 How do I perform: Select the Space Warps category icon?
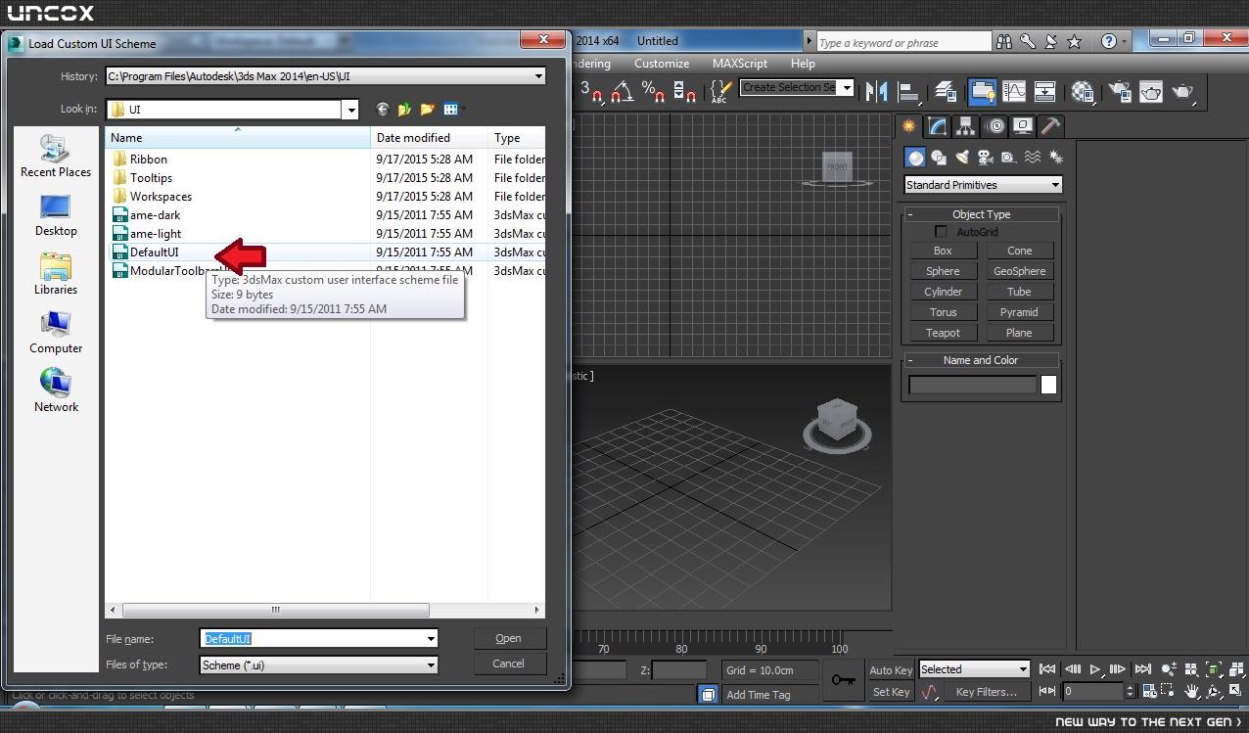click(1032, 157)
